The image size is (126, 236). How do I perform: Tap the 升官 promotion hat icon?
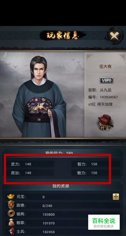[x=105, y=122]
